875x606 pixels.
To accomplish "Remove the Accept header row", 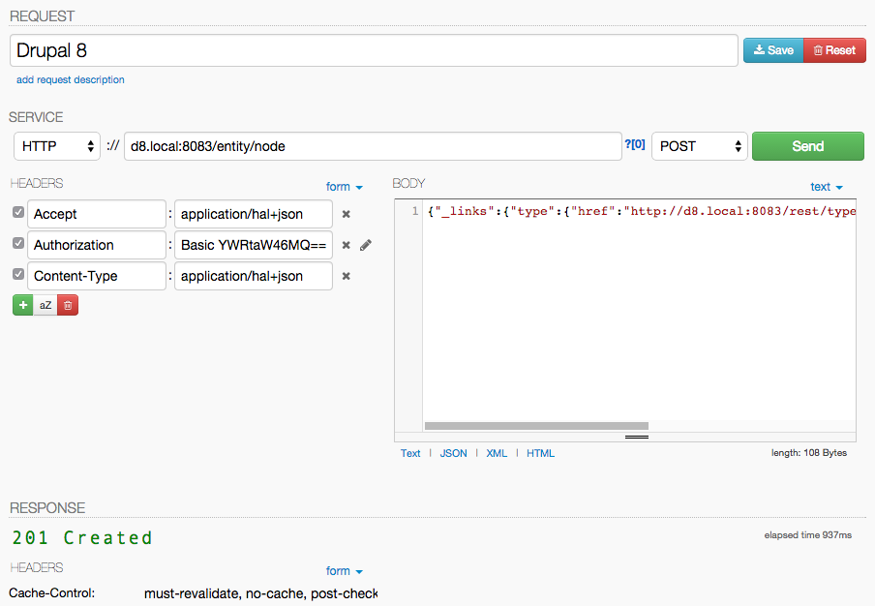I will [346, 214].
